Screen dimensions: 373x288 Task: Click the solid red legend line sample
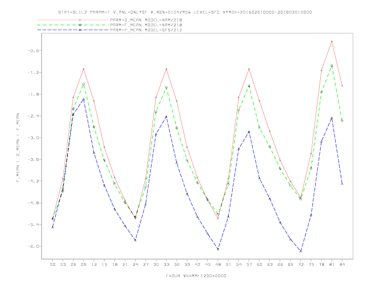point(73,20)
